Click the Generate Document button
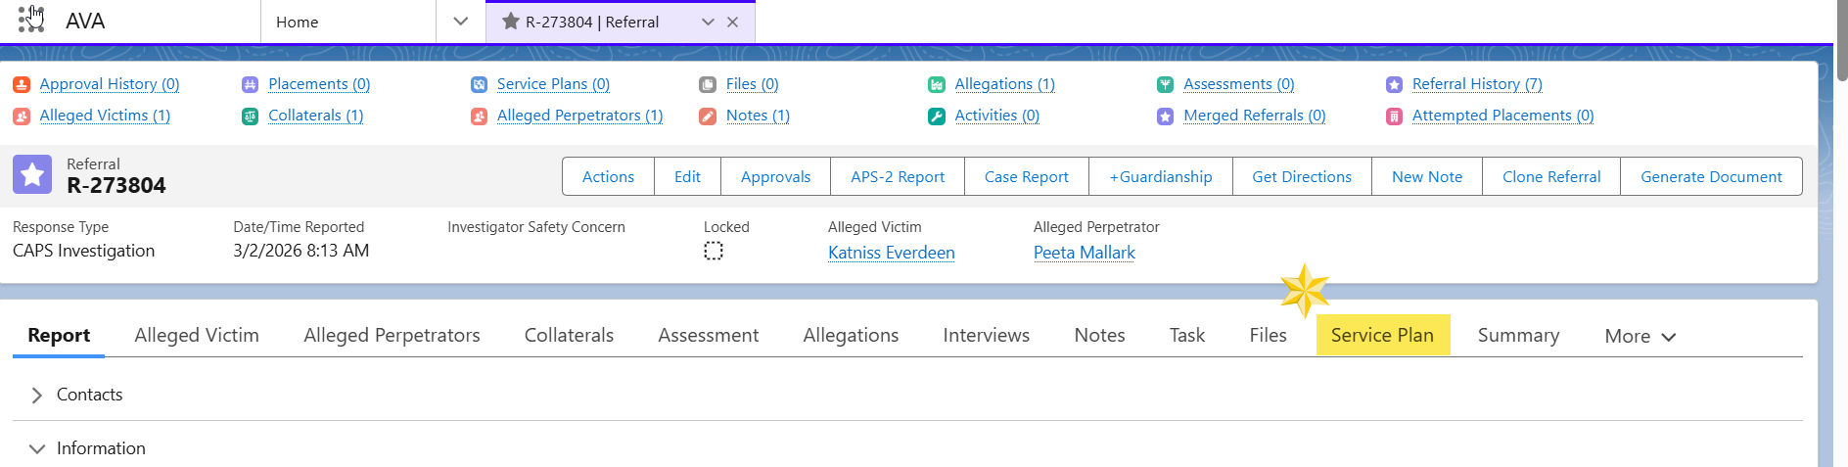 1711,176
